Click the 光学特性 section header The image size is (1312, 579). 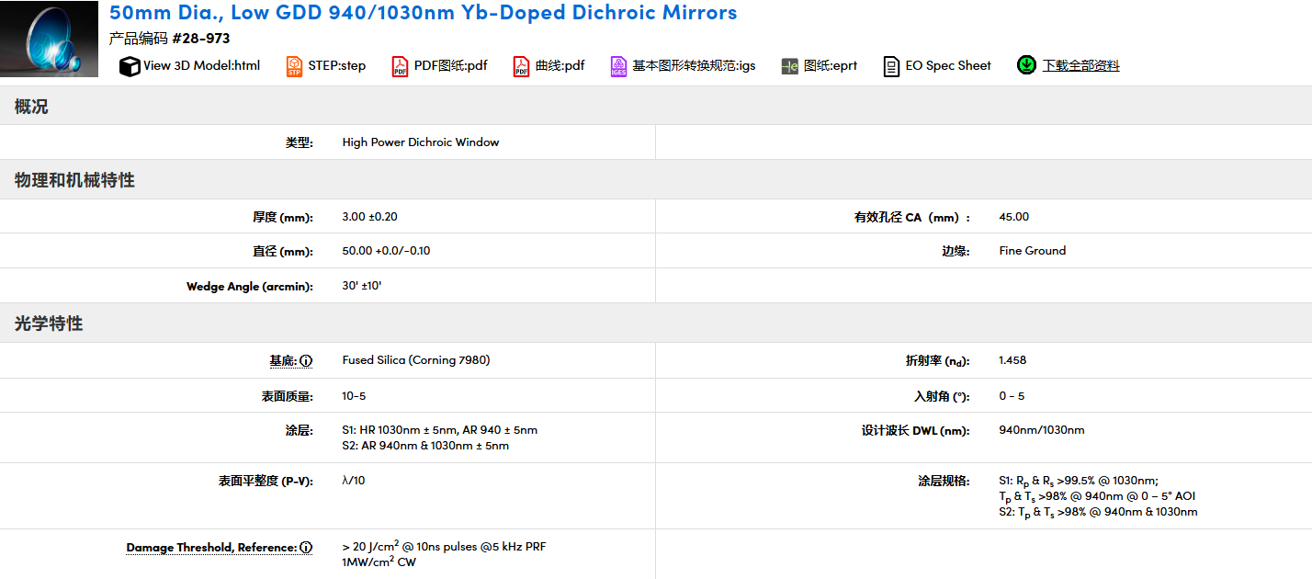click(49, 324)
